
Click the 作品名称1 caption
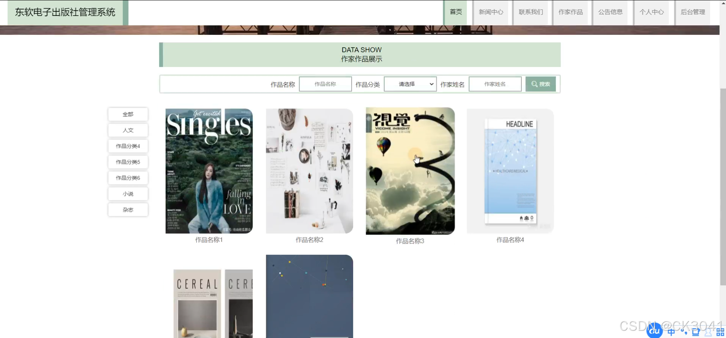209,240
